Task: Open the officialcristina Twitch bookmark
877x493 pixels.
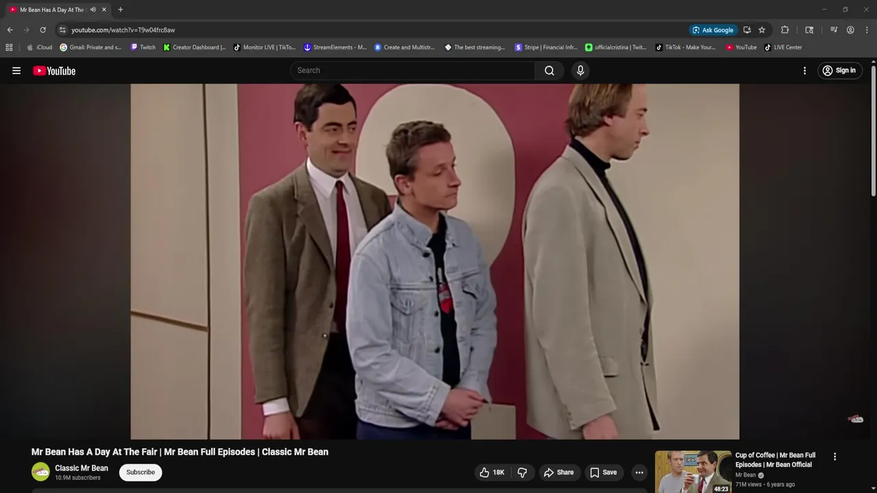Action: 616,47
